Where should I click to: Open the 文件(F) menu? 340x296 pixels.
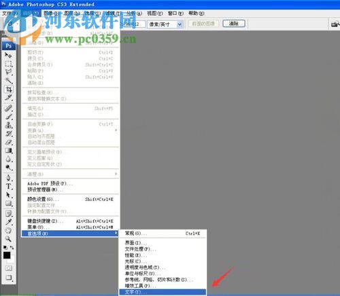[10, 14]
